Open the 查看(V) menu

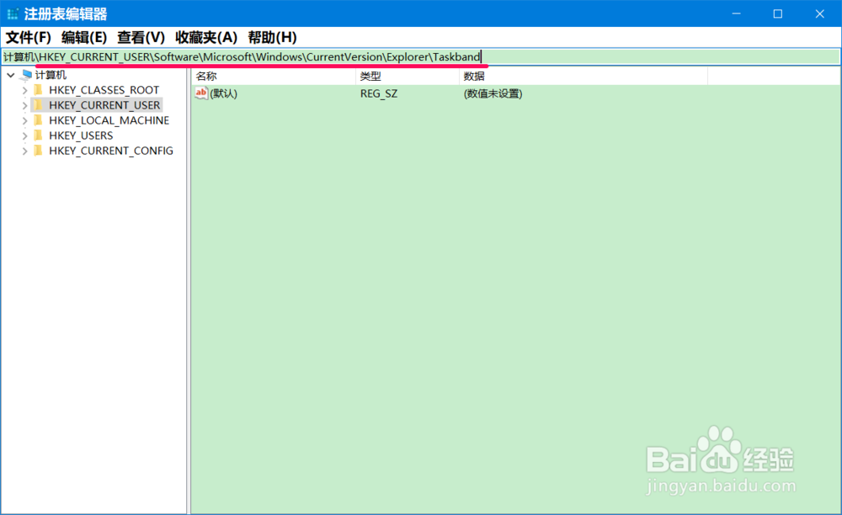140,37
